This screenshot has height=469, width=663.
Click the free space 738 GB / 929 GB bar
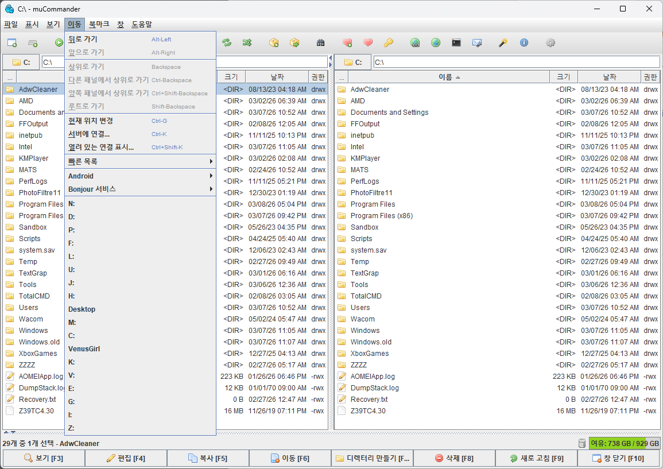coord(624,443)
